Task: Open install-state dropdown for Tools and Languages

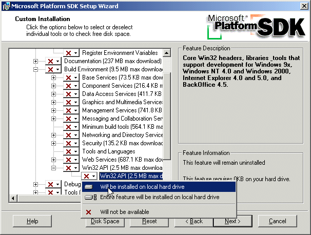Action: click(x=71, y=152)
